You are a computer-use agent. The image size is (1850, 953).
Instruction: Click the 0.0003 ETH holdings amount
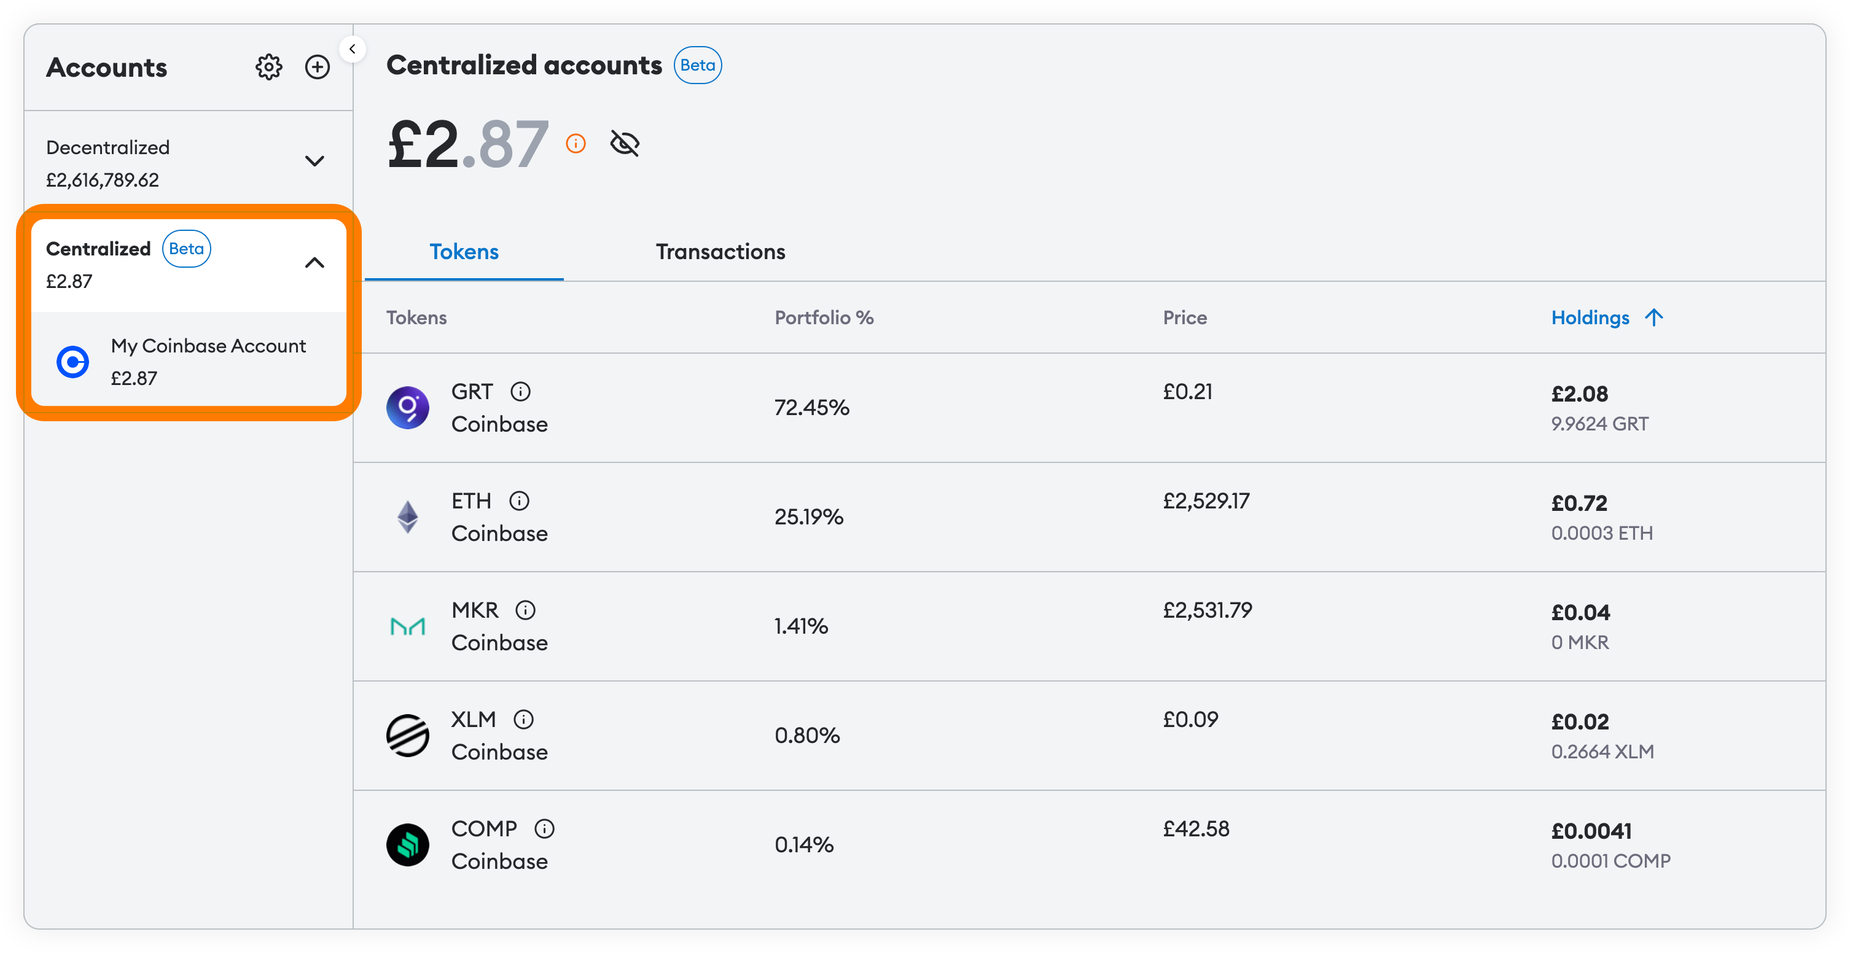click(1601, 533)
